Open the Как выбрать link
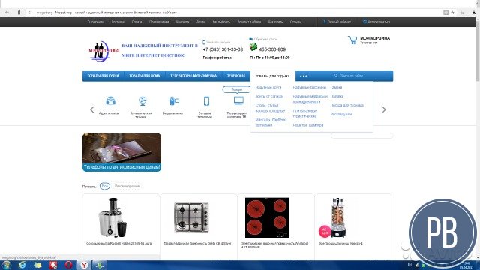480x270 pixels. coord(221,22)
